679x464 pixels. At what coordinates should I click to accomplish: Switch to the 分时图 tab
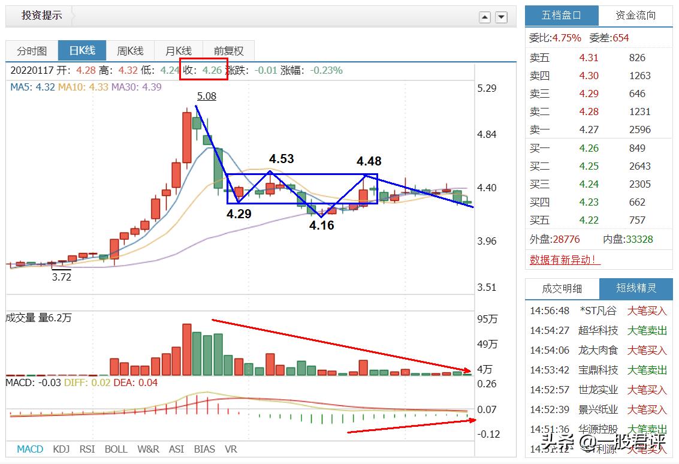32,50
